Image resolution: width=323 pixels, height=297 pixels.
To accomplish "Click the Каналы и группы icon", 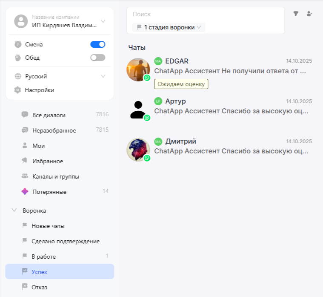I will (x=25, y=176).
